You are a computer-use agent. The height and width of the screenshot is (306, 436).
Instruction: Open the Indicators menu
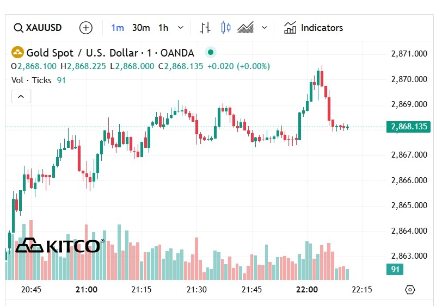[x=322, y=28]
